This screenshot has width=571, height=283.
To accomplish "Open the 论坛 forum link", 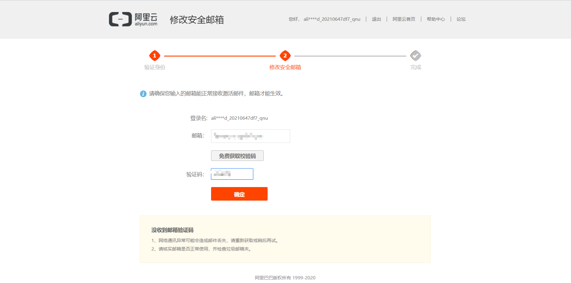I will 461,19.
